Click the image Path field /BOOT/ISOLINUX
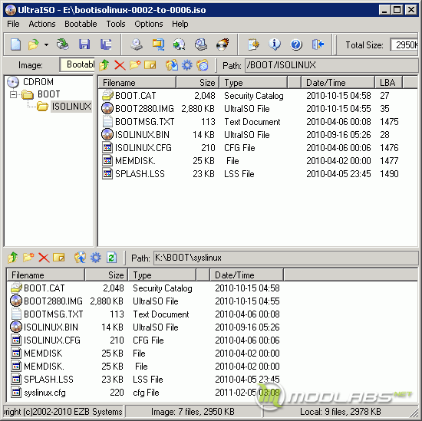The image size is (422, 421). click(331, 65)
